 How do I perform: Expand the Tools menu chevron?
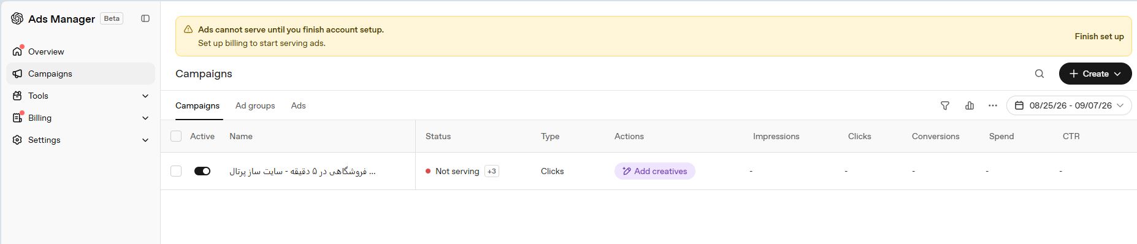click(x=145, y=96)
